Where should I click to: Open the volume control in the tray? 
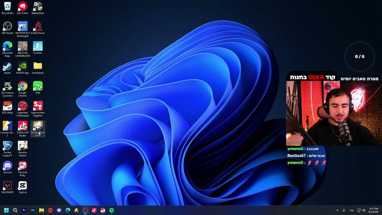363,210
